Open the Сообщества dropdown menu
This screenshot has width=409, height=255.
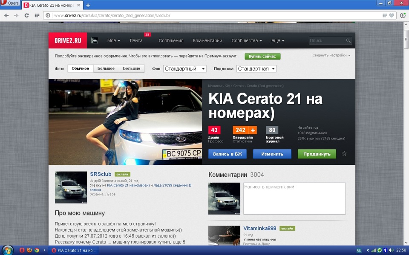click(247, 41)
